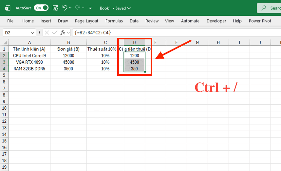Click the Select All corner triangle
This screenshot has width=281, height=171.
click(x=5, y=43)
